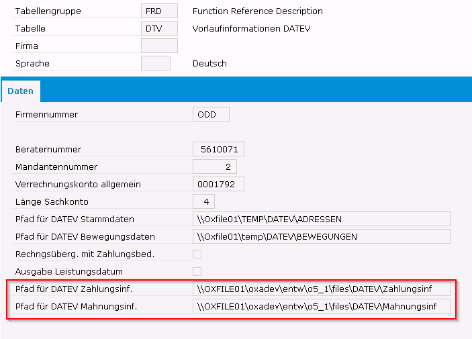Select the 'Pfad für DATEV Bewegungsdaten' label
The width and height of the screenshot is (472, 339).
point(85,237)
